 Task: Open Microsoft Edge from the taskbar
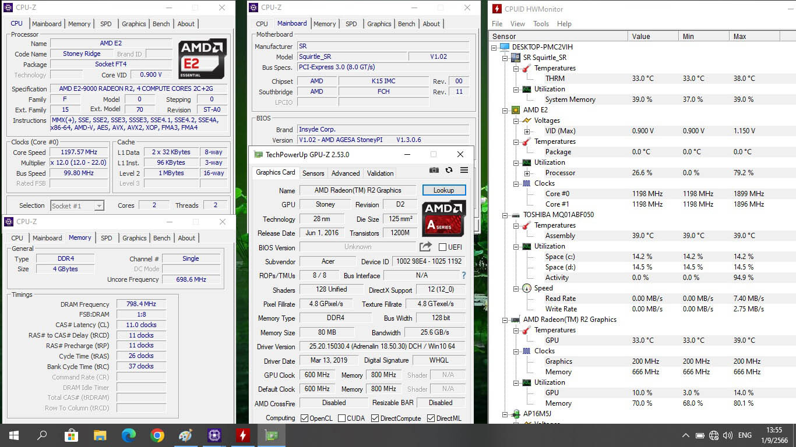tap(128, 435)
